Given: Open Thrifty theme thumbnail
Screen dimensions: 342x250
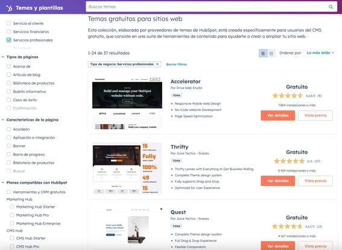Looking at the screenshot, I should tap(127, 168).
